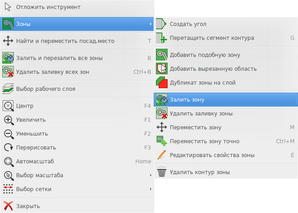Choose Залить и перезалить все зоны

[77, 58]
